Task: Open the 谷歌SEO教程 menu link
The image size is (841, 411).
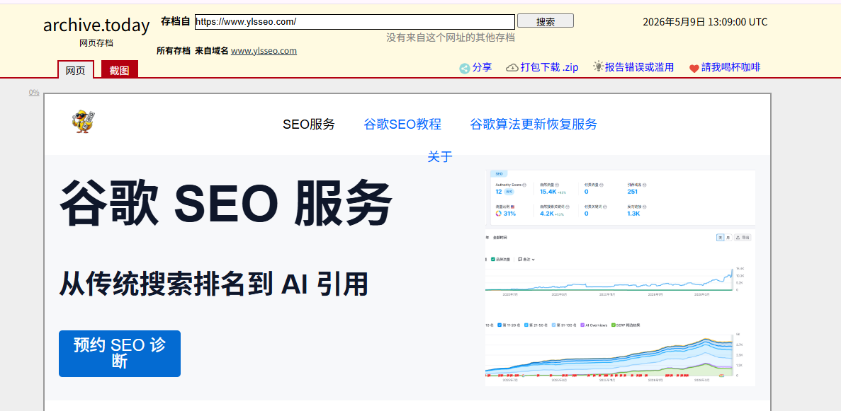Action: click(x=402, y=125)
